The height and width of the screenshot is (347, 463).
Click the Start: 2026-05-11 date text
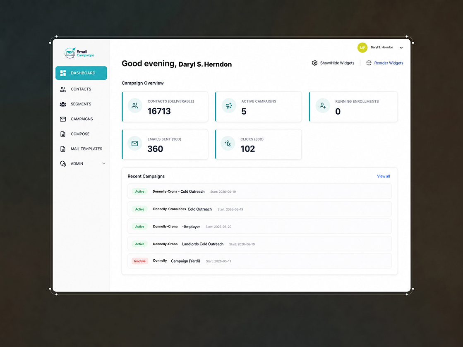coord(218,261)
